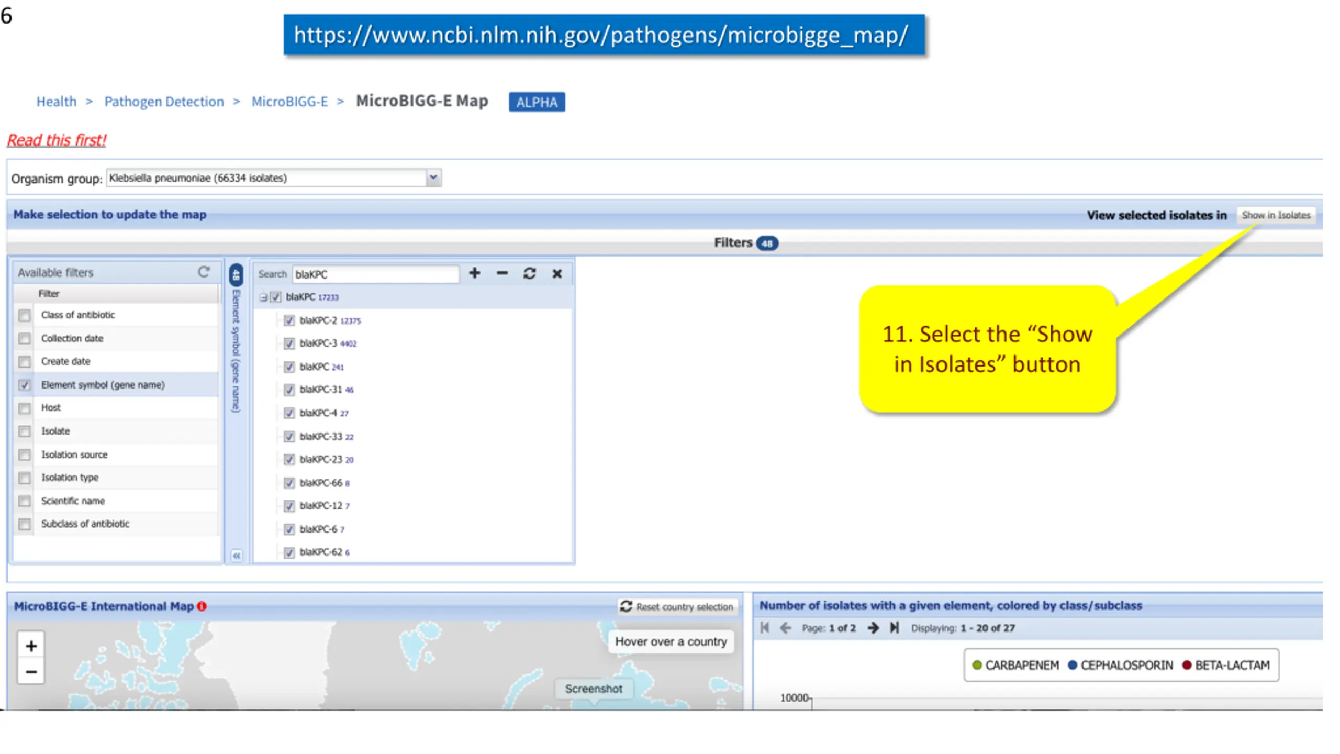
Task: Jump to last page of isolates chart
Action: click(x=894, y=627)
